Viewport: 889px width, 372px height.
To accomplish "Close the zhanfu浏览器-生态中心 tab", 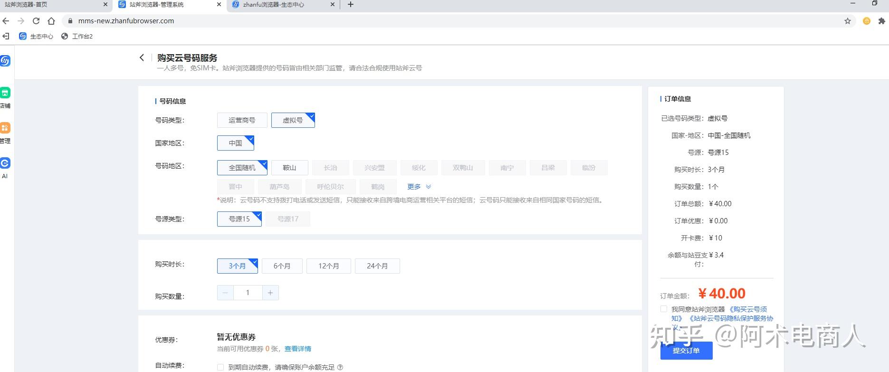I will tap(333, 5).
